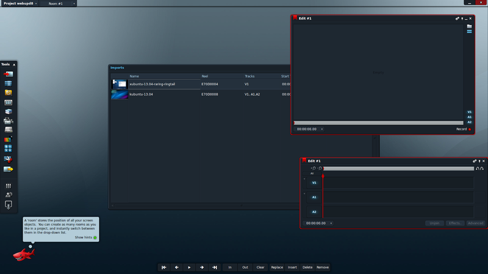488x274 pixels.
Task: Open the camera/printer tool in Tools panel
Action: (8, 121)
